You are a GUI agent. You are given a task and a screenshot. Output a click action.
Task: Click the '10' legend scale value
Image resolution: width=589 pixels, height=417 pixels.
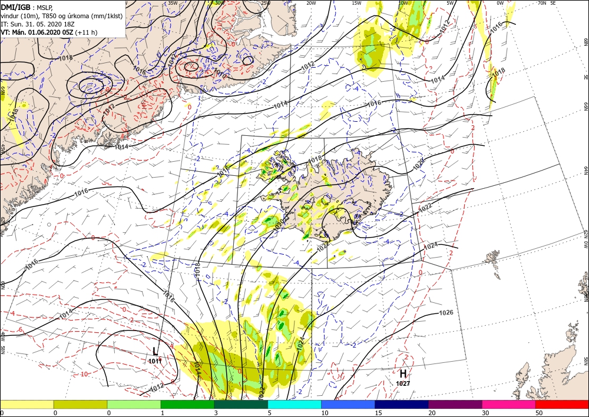(324, 413)
